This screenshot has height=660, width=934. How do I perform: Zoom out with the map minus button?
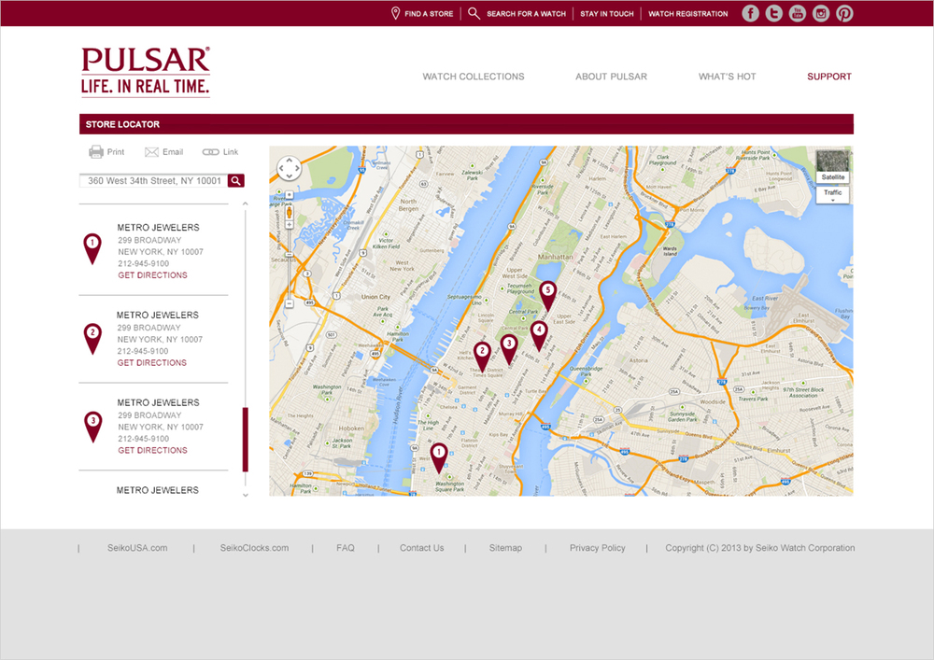point(289,303)
